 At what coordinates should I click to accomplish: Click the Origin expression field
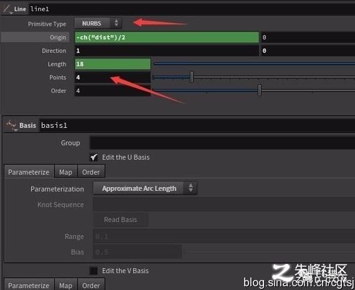pyautogui.click(x=167, y=37)
